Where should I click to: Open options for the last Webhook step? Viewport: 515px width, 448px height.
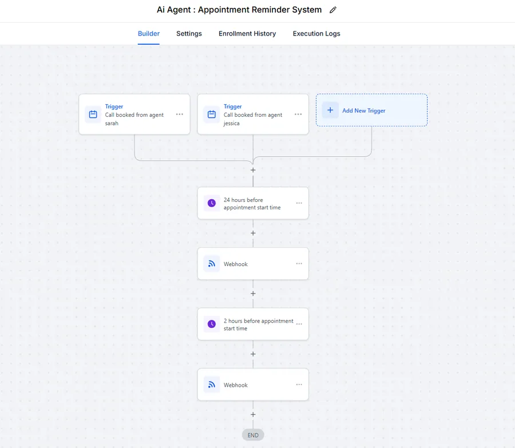click(x=299, y=384)
